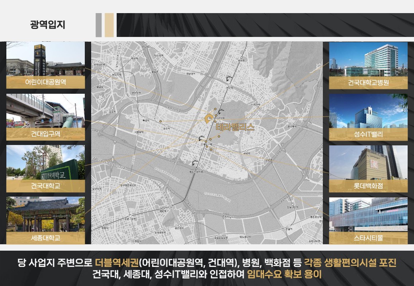Image resolution: width=414 pixels, height=286 pixels.
Task: Click the subway icon near 건대입구역 on map
Action: (x=201, y=139)
